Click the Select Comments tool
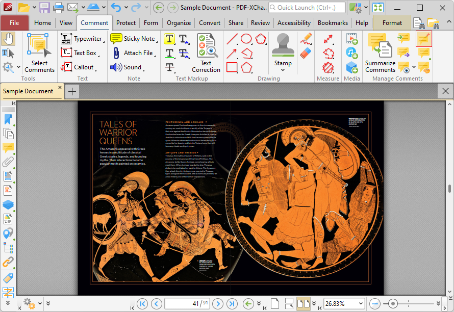Screen dimensions: 454x312 (x=39, y=53)
